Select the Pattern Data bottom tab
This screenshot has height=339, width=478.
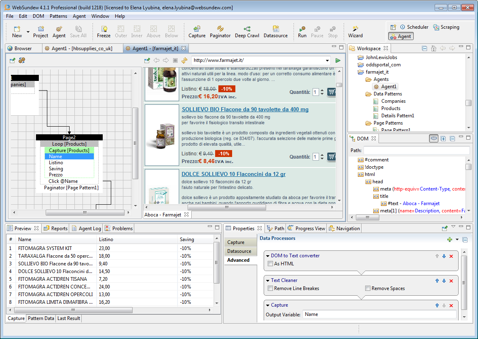41,318
